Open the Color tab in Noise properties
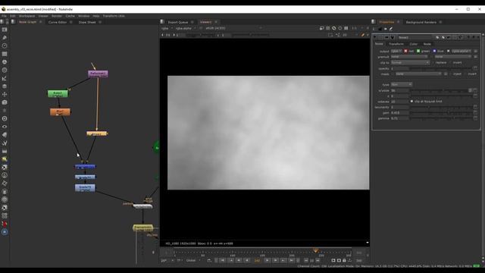 tap(414, 44)
